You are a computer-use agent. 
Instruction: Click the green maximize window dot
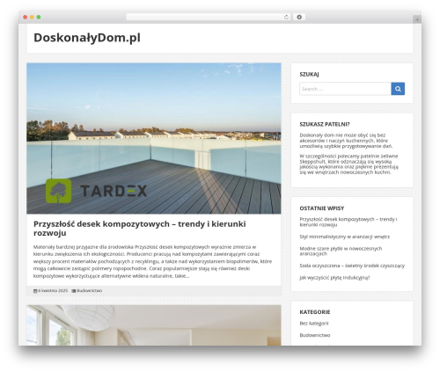pos(39,18)
